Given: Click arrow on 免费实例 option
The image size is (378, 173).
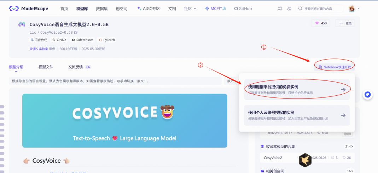Looking at the screenshot, I should (x=343, y=90).
